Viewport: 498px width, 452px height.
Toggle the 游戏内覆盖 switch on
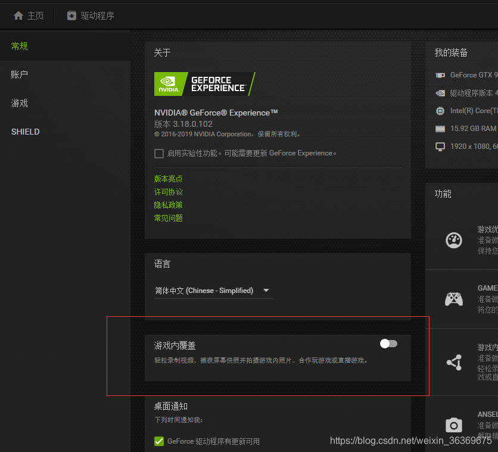pos(388,344)
